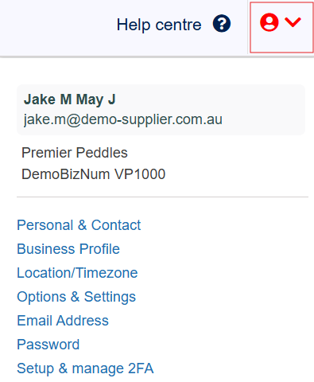
Task: Open Setup & manage 2FA
Action: click(x=85, y=368)
